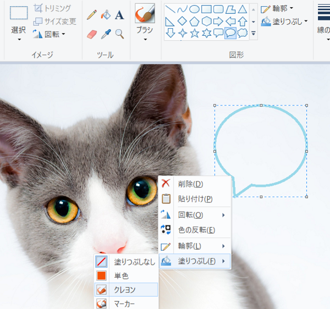Viewport: 330px width, 309px height.
Task: Open line width 線の幅 control
Action: [324, 22]
